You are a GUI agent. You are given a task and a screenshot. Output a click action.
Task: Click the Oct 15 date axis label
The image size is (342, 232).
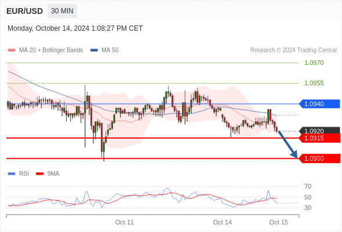pos(279,222)
